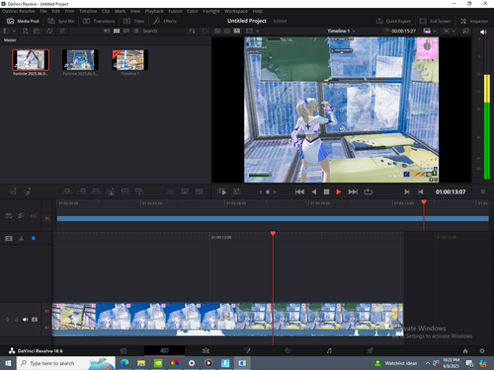
Task: Click the Ripple Overwrite icon
Action: click(96, 191)
